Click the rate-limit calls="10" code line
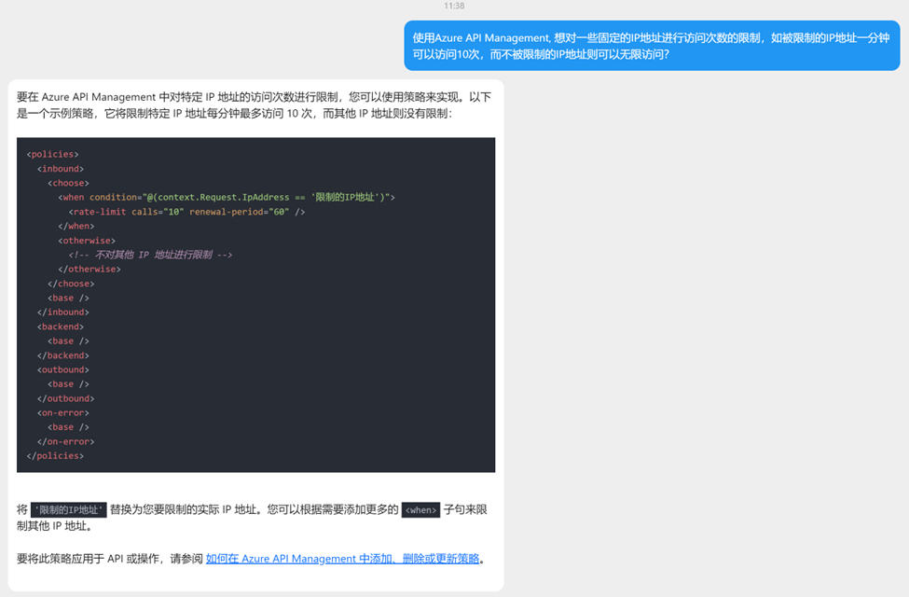Screen dimensions: 909x597 186,212
